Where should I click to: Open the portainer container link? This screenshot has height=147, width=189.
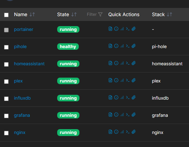click(x=24, y=30)
